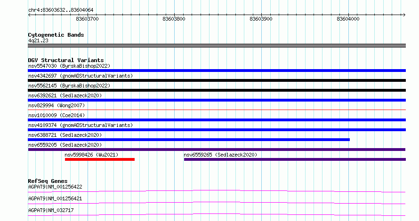The image size is (419, 221).
Task: Open nsv1010009 (Coe2014) variant label
Action: pos(56,115)
